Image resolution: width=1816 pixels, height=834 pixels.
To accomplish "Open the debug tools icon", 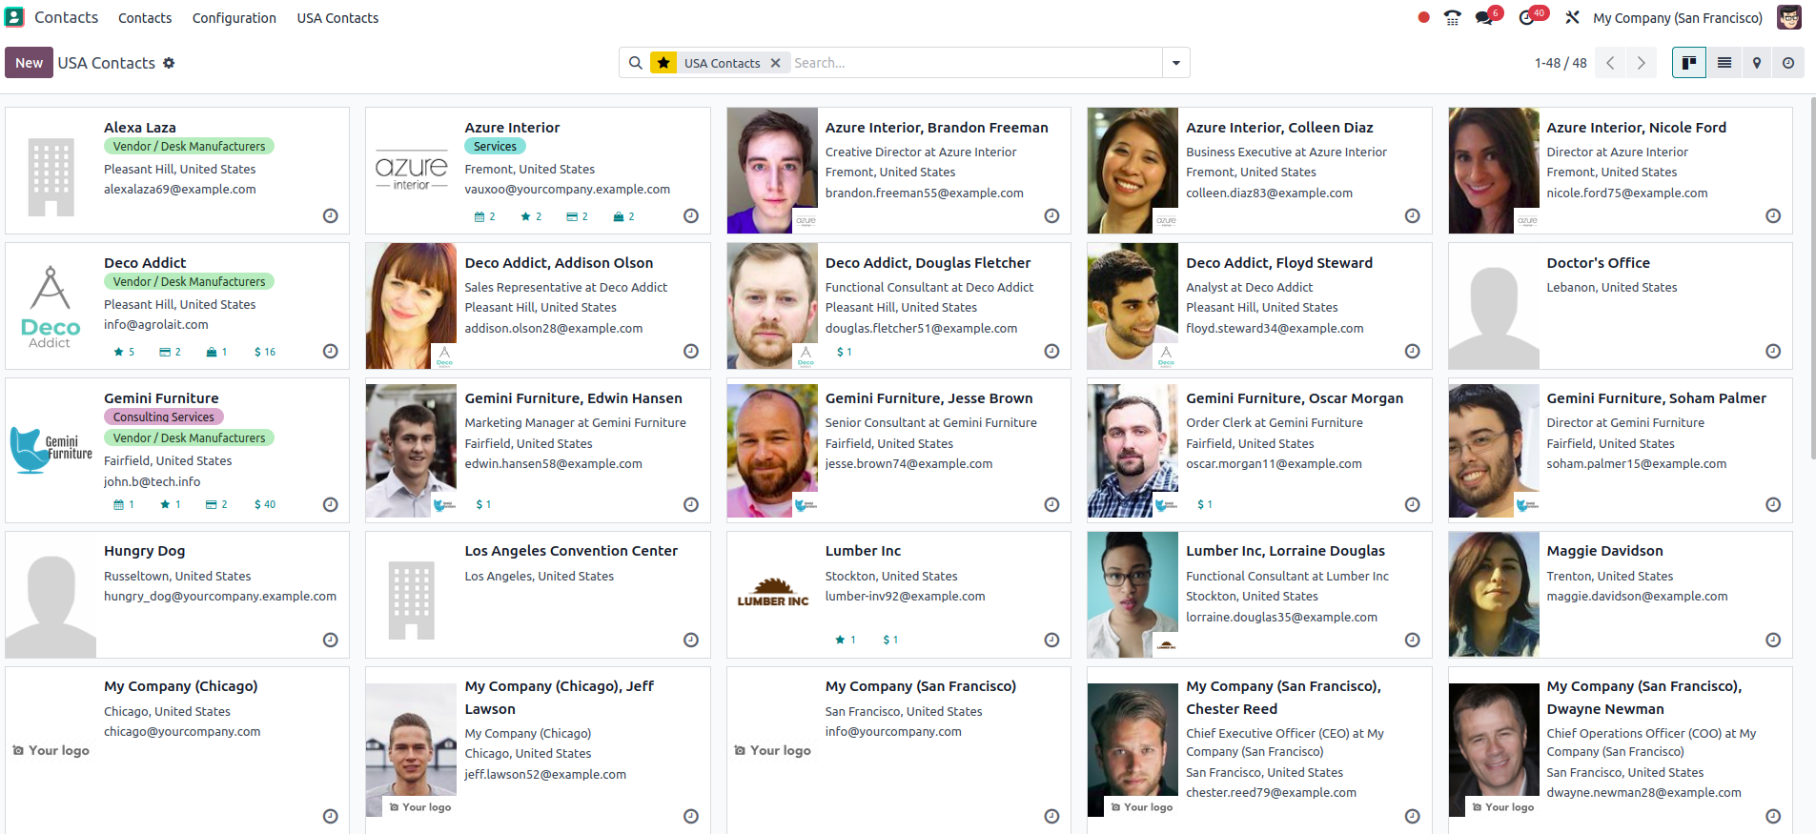I will 1572,17.
